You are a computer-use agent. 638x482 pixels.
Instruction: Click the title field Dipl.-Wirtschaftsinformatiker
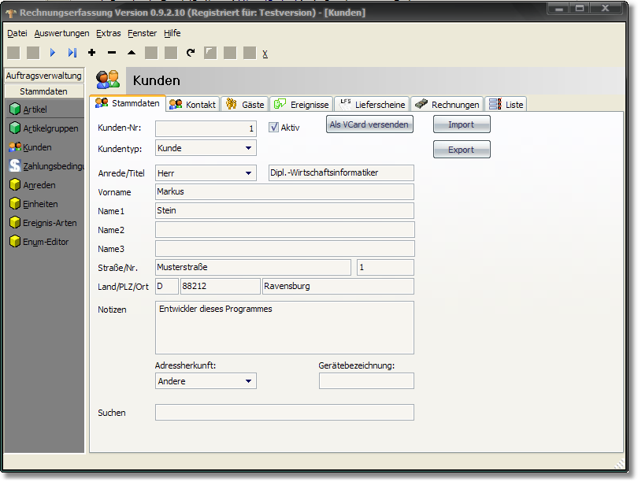(x=341, y=172)
